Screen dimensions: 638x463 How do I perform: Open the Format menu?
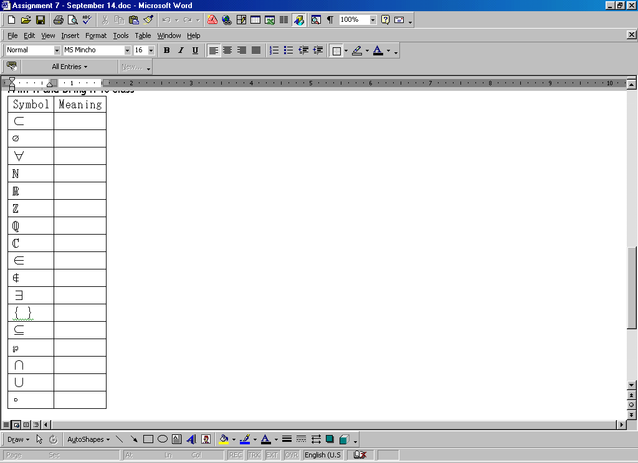(x=95, y=35)
